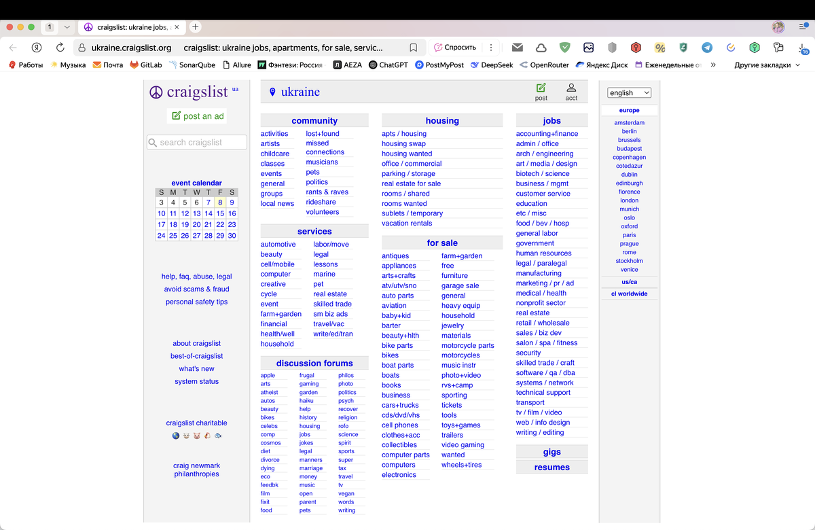The image size is (815, 530).
Task: Click the pig emoji under craigslist charitable
Action: [196, 436]
